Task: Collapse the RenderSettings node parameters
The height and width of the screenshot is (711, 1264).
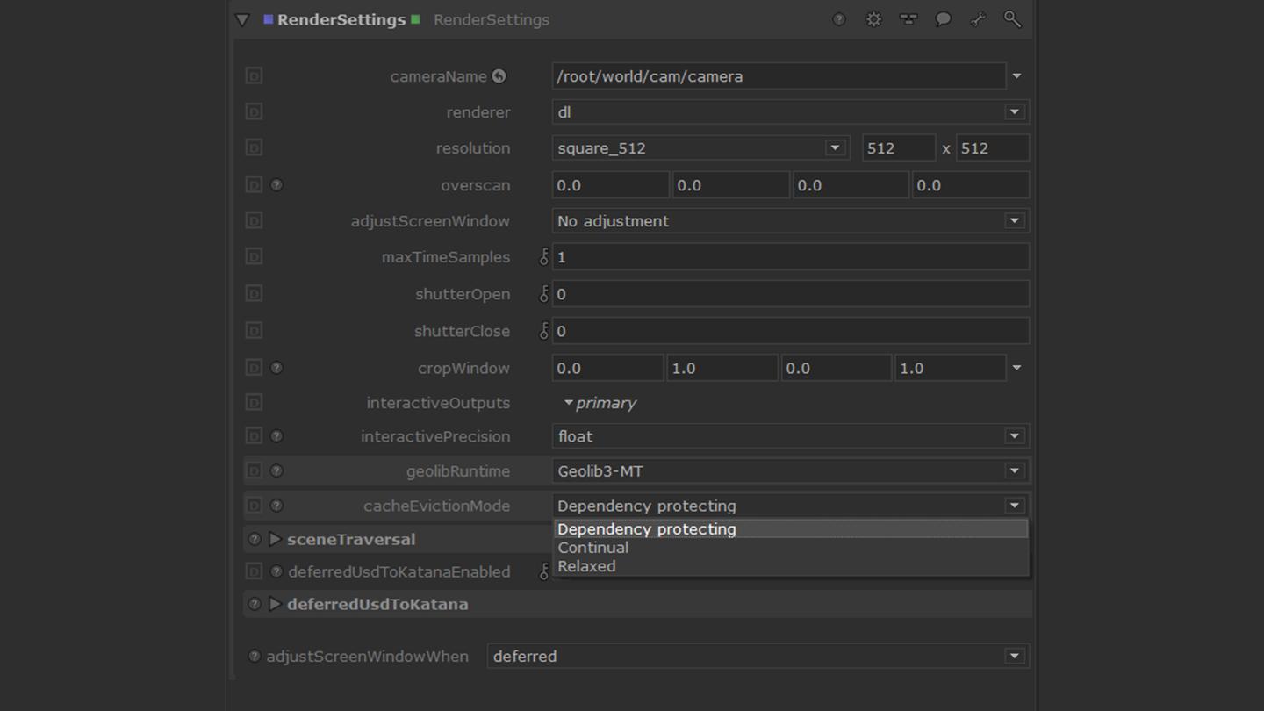Action: [x=242, y=20]
